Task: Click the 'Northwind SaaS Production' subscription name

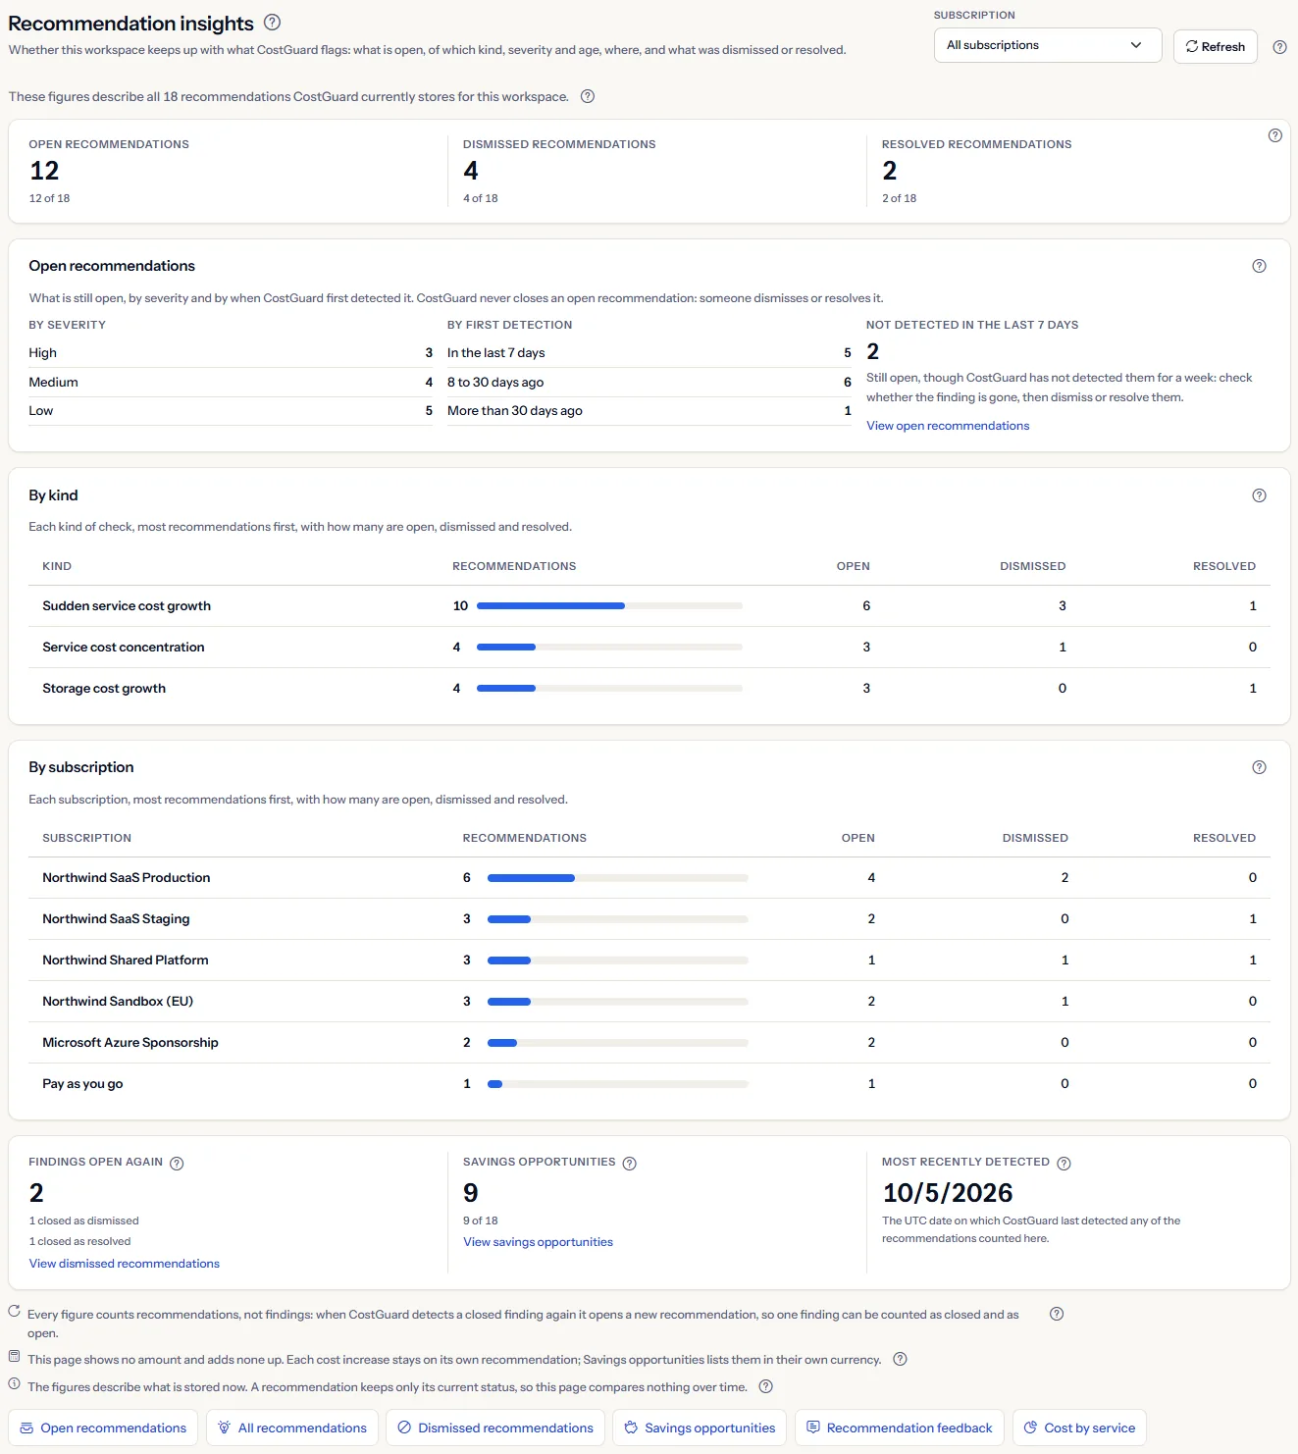Action: pos(127,878)
